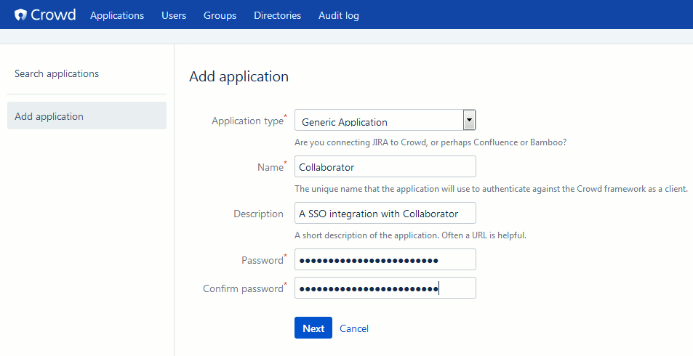Screen dimensions: 693x356
Task: Open the Groups navigation item
Action: click(x=220, y=15)
